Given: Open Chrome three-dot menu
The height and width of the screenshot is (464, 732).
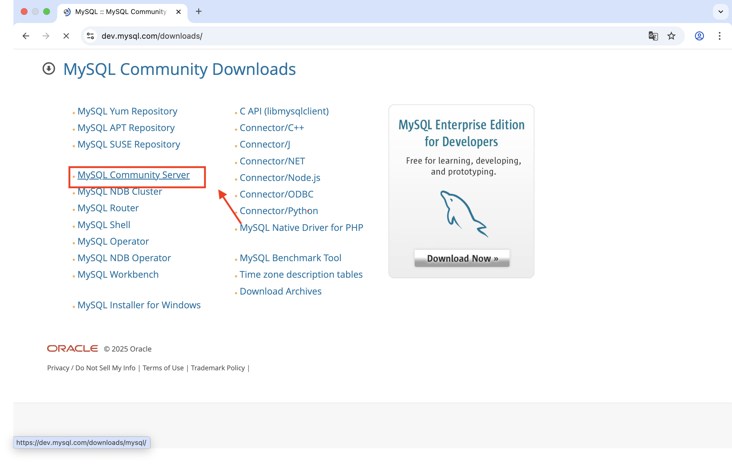Looking at the screenshot, I should [719, 36].
